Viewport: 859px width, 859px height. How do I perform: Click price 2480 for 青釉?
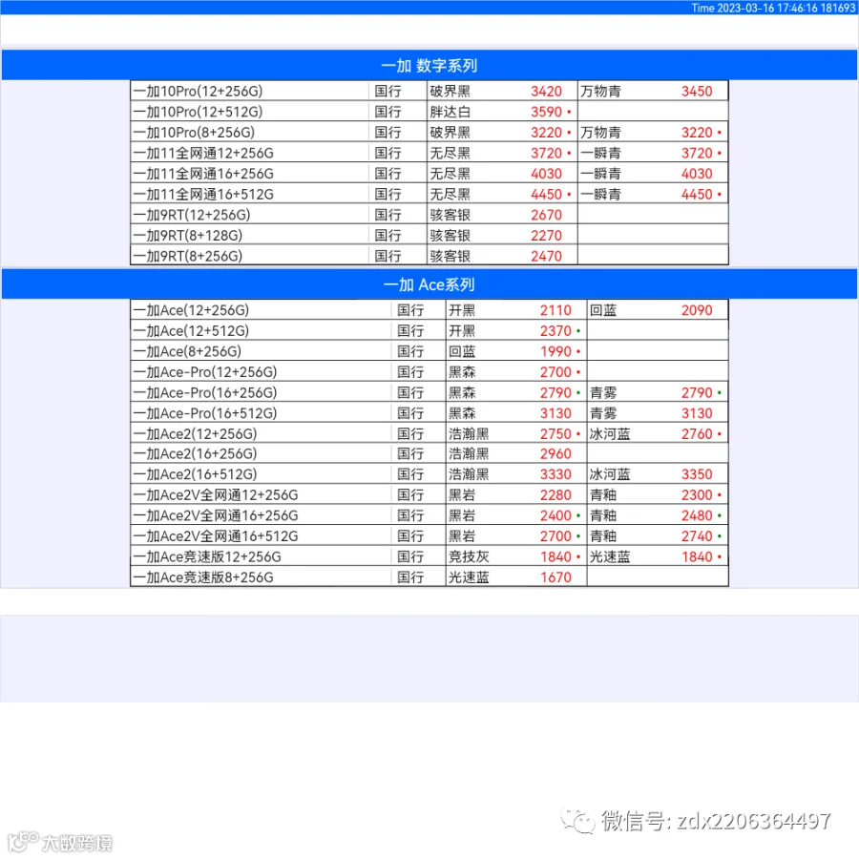[x=697, y=515]
